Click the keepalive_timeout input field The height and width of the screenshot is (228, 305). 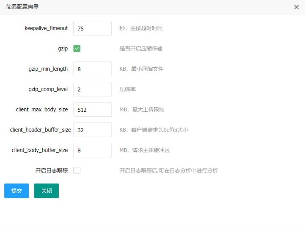click(93, 28)
